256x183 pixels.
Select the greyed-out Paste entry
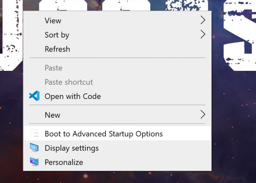coord(53,68)
